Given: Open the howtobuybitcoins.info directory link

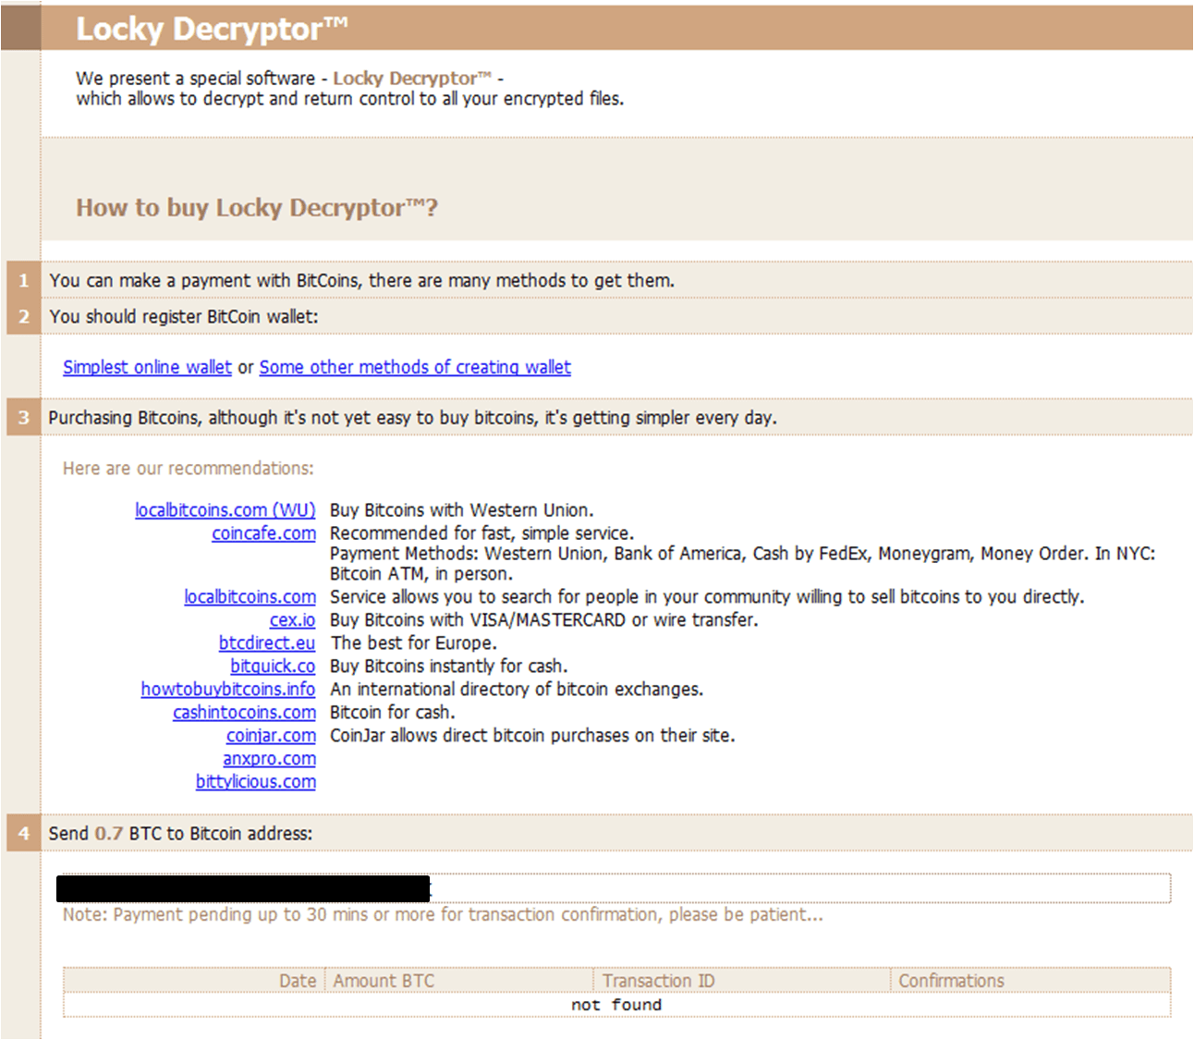Looking at the screenshot, I should pos(227,690).
